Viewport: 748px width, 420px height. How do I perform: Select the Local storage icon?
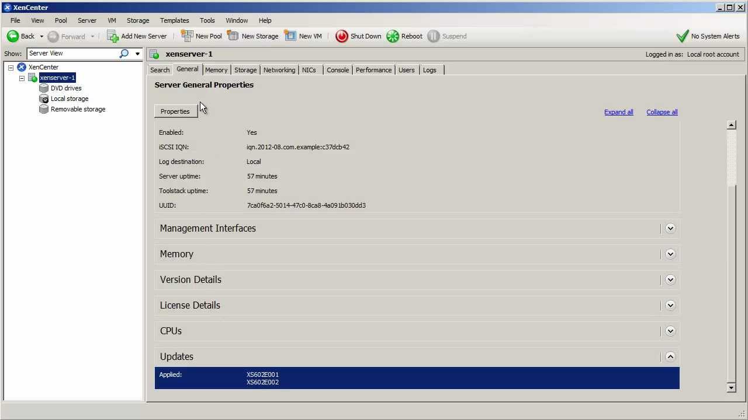pos(44,99)
